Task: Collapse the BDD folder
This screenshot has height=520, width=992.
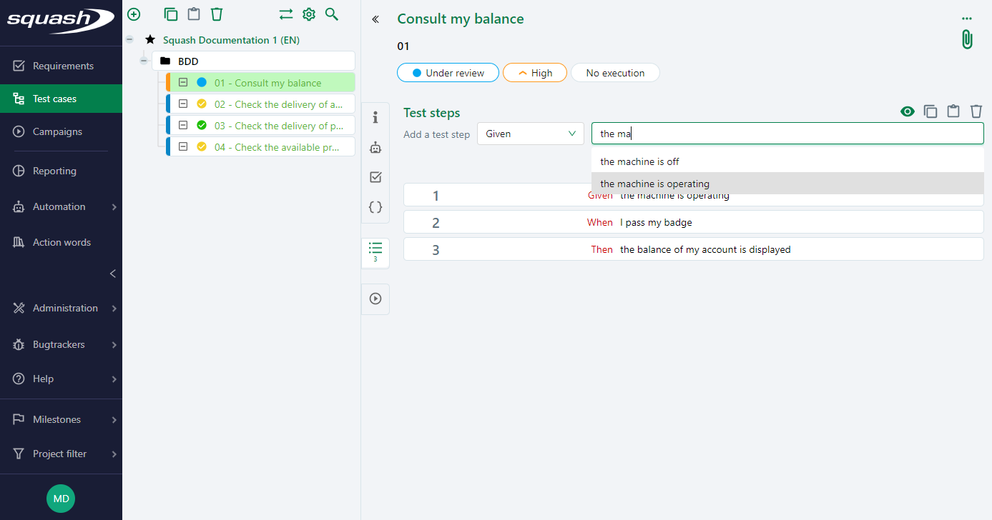Action: pos(143,61)
